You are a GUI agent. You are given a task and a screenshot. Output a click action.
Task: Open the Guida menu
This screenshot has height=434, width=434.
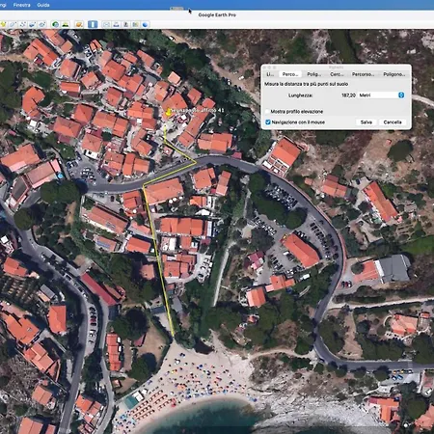coord(43,5)
